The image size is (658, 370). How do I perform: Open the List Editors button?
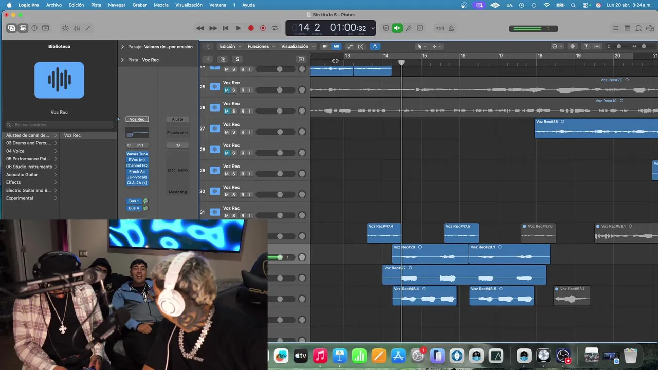coord(616,28)
